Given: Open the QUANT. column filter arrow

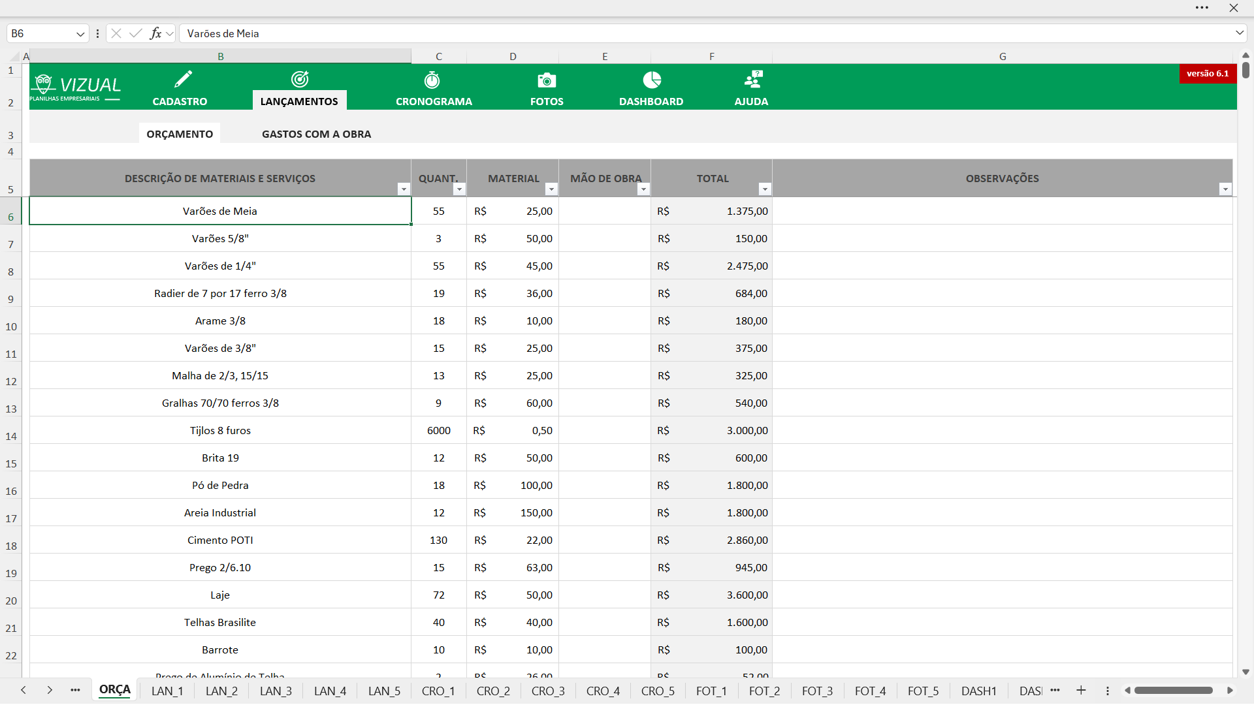Looking at the screenshot, I should point(460,189).
